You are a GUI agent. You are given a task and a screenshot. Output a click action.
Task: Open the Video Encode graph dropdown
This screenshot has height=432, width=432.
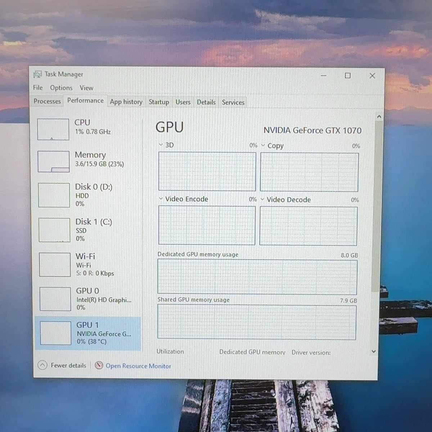coord(161,199)
